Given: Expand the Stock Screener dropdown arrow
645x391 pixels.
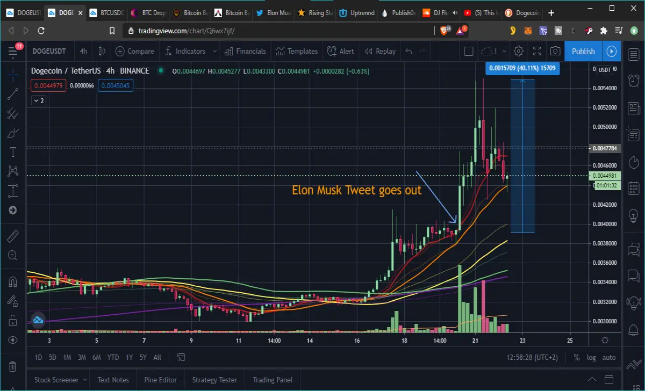Looking at the screenshot, I should [x=85, y=380].
